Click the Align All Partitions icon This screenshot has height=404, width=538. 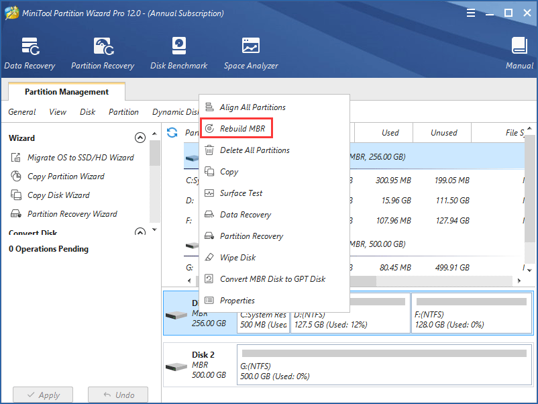(x=209, y=107)
